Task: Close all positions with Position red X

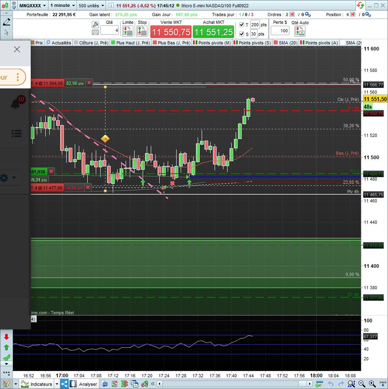Action: 352,15
